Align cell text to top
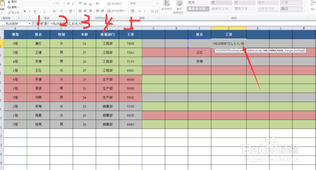The image size is (316, 170). click(x=80, y=3)
